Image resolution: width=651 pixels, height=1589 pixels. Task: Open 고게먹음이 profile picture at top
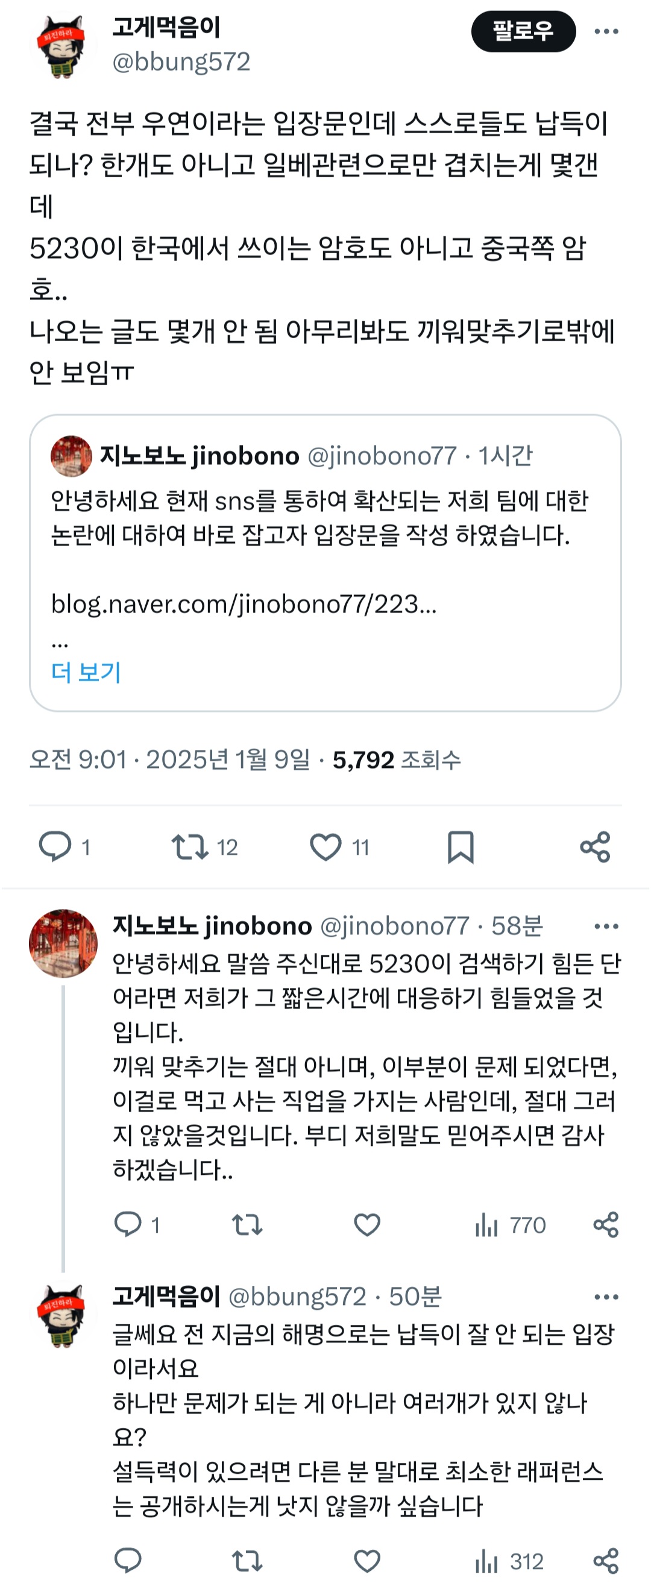[x=63, y=45]
